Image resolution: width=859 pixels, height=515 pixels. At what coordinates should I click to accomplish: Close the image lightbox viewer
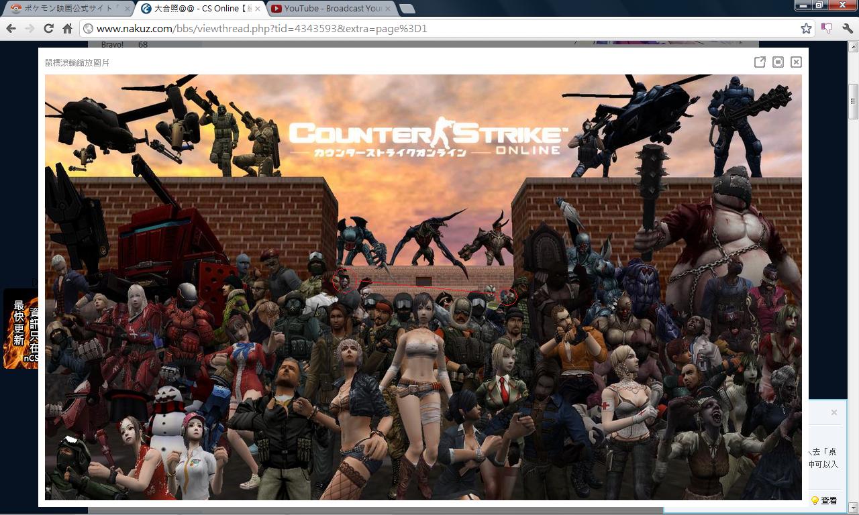[796, 62]
